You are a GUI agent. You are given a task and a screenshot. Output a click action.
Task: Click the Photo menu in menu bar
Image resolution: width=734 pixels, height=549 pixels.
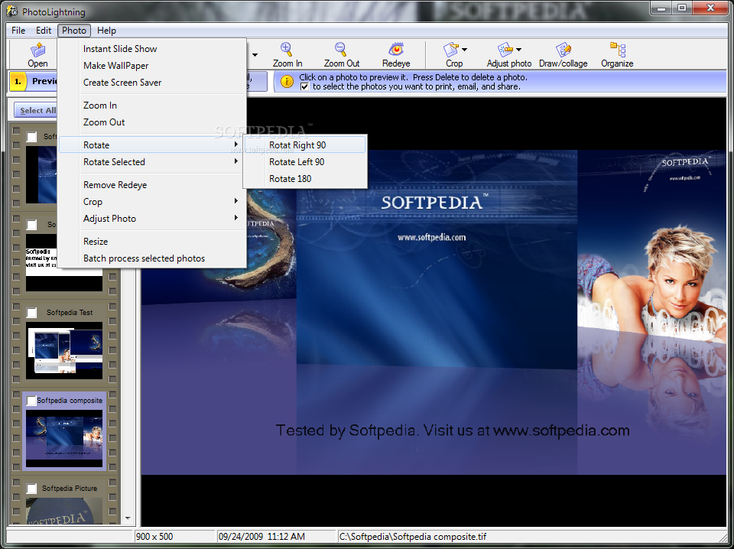point(74,31)
